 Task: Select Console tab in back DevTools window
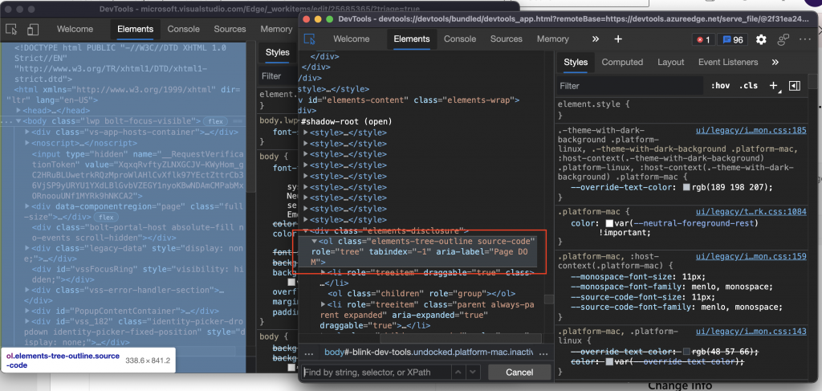pos(184,30)
